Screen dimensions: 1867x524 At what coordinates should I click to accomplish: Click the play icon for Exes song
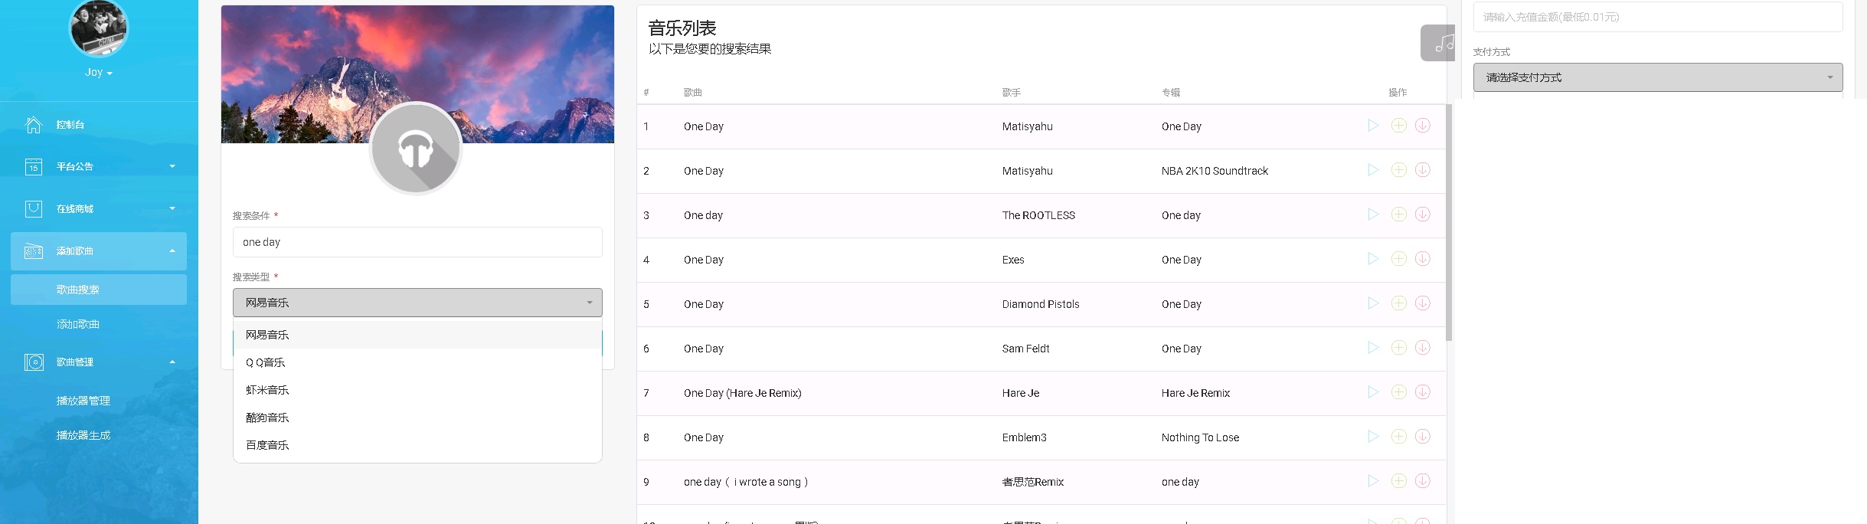coord(1373,259)
